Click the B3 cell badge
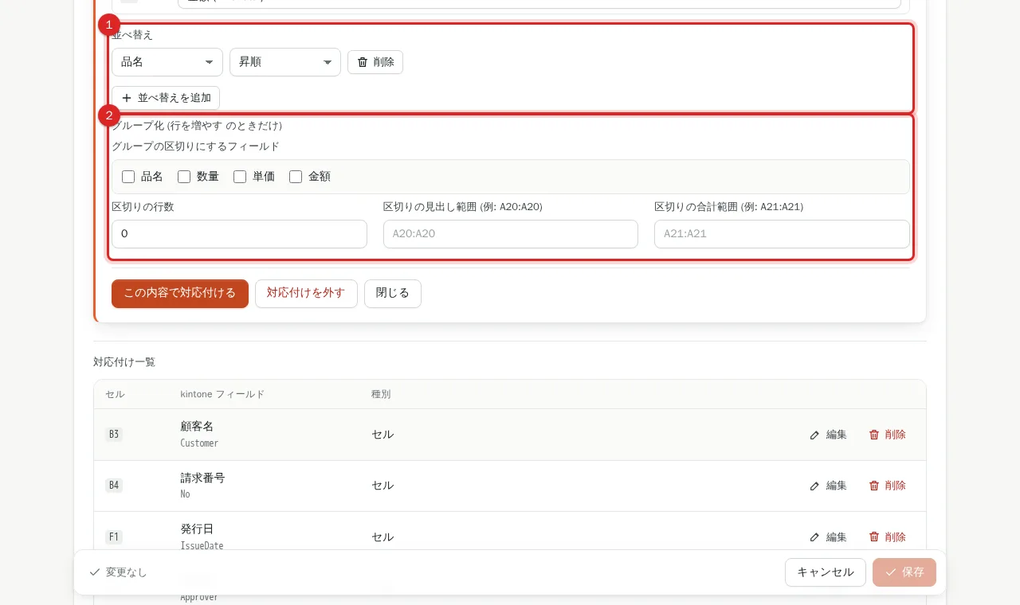1020x605 pixels. [x=114, y=435]
